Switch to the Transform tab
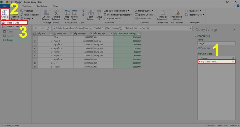This screenshot has width=240, height=127. 27,6
